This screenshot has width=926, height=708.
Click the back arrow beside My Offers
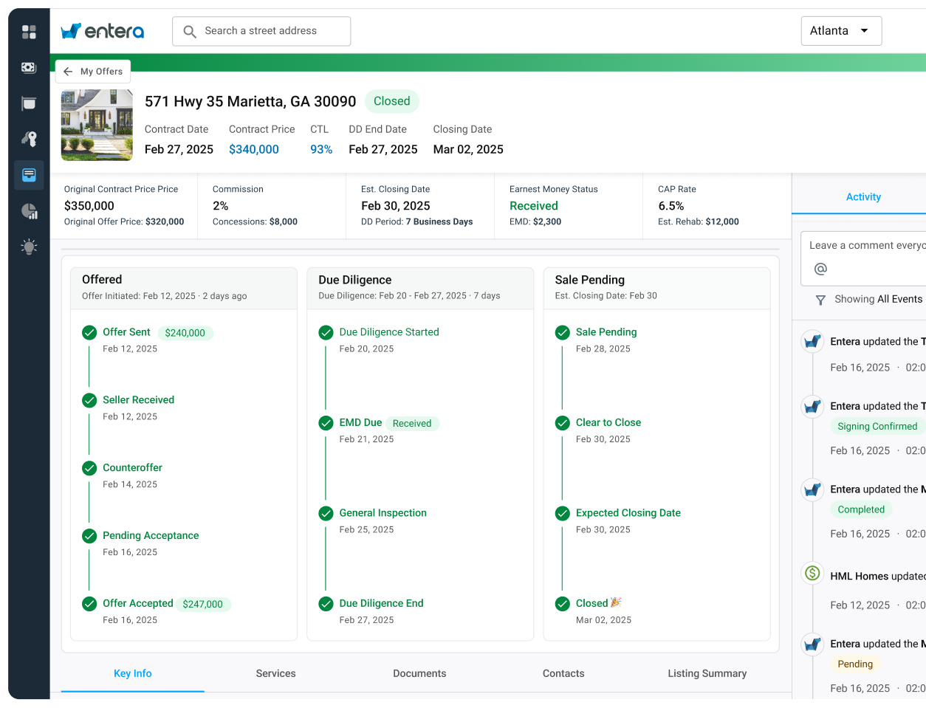68,72
